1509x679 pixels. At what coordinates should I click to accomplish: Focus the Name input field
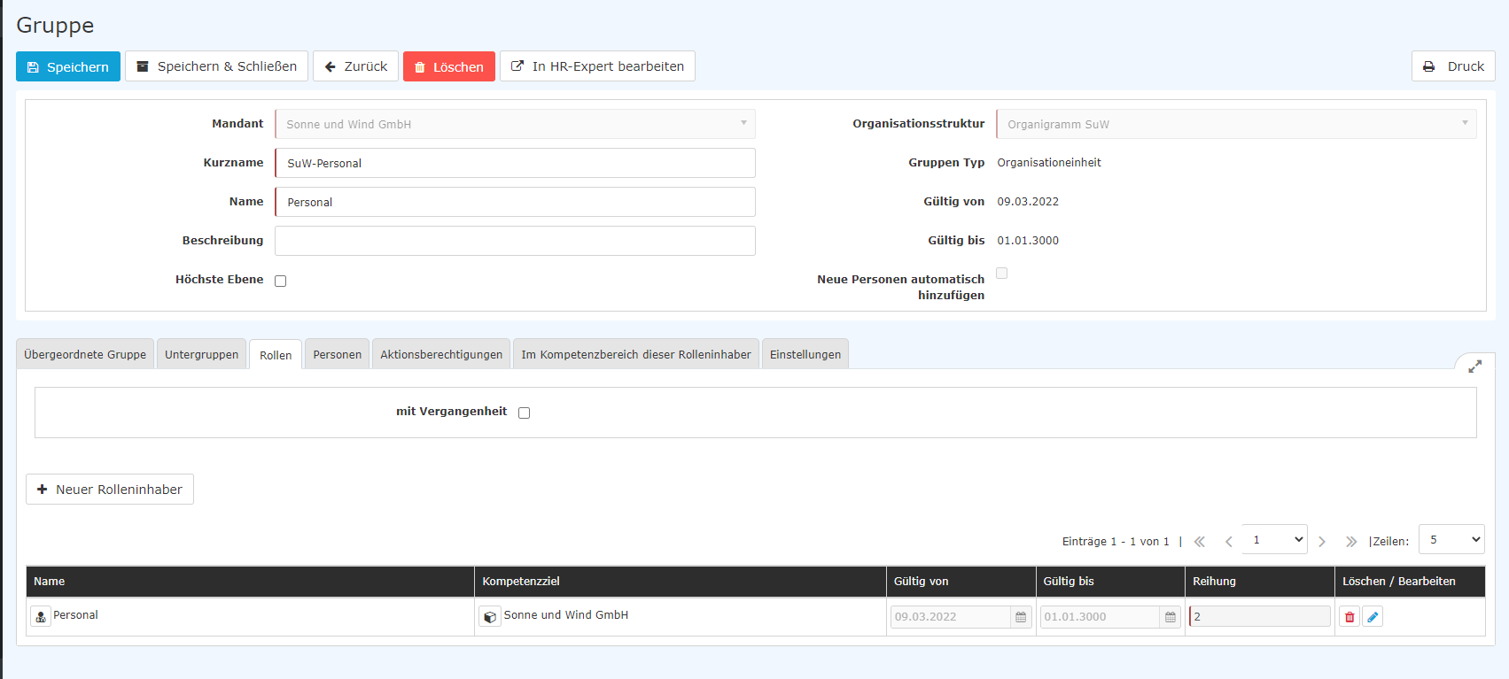tap(515, 202)
